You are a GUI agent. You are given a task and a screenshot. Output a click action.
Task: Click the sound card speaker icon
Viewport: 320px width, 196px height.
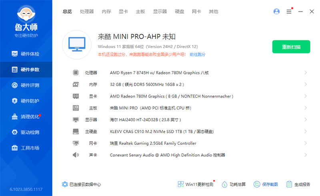(76, 155)
